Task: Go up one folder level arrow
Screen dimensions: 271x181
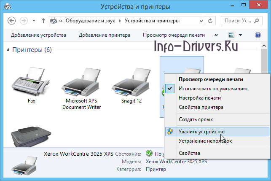Action: (43, 20)
